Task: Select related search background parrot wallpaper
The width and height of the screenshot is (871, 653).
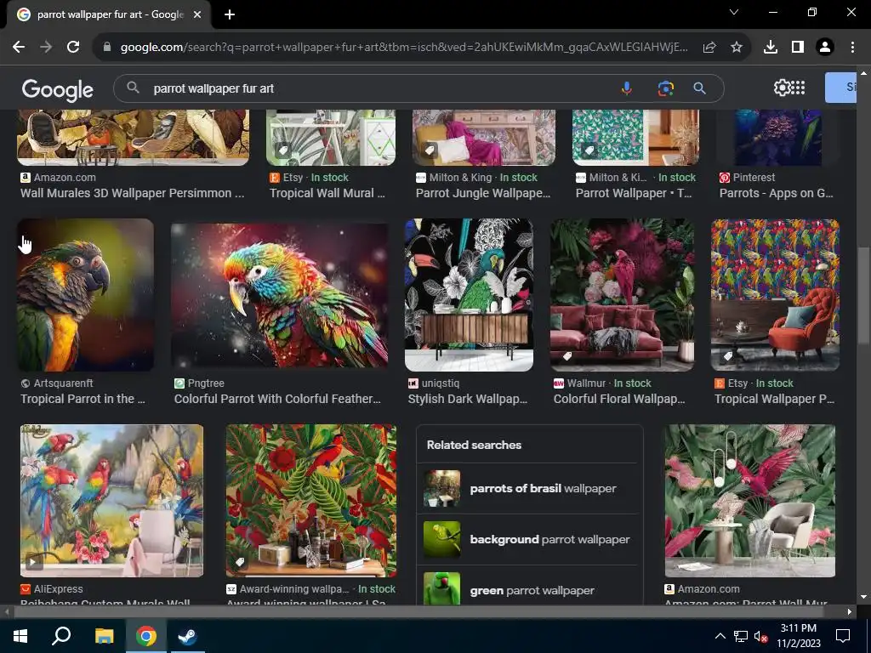Action: click(529, 540)
